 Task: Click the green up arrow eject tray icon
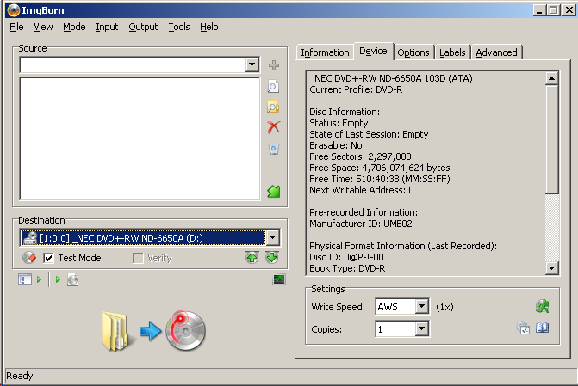tap(252, 258)
